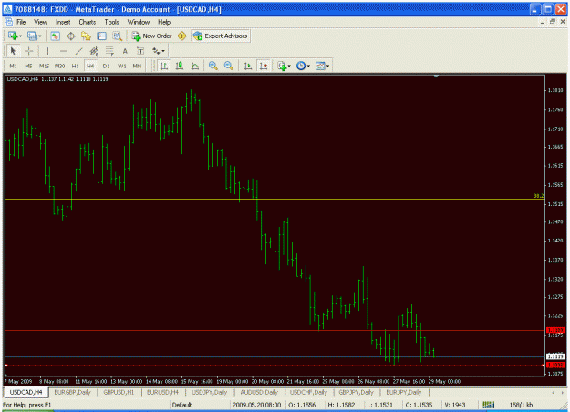Expand the New Chart dropdown arrow
The height and width of the screenshot is (412, 570).
point(20,36)
